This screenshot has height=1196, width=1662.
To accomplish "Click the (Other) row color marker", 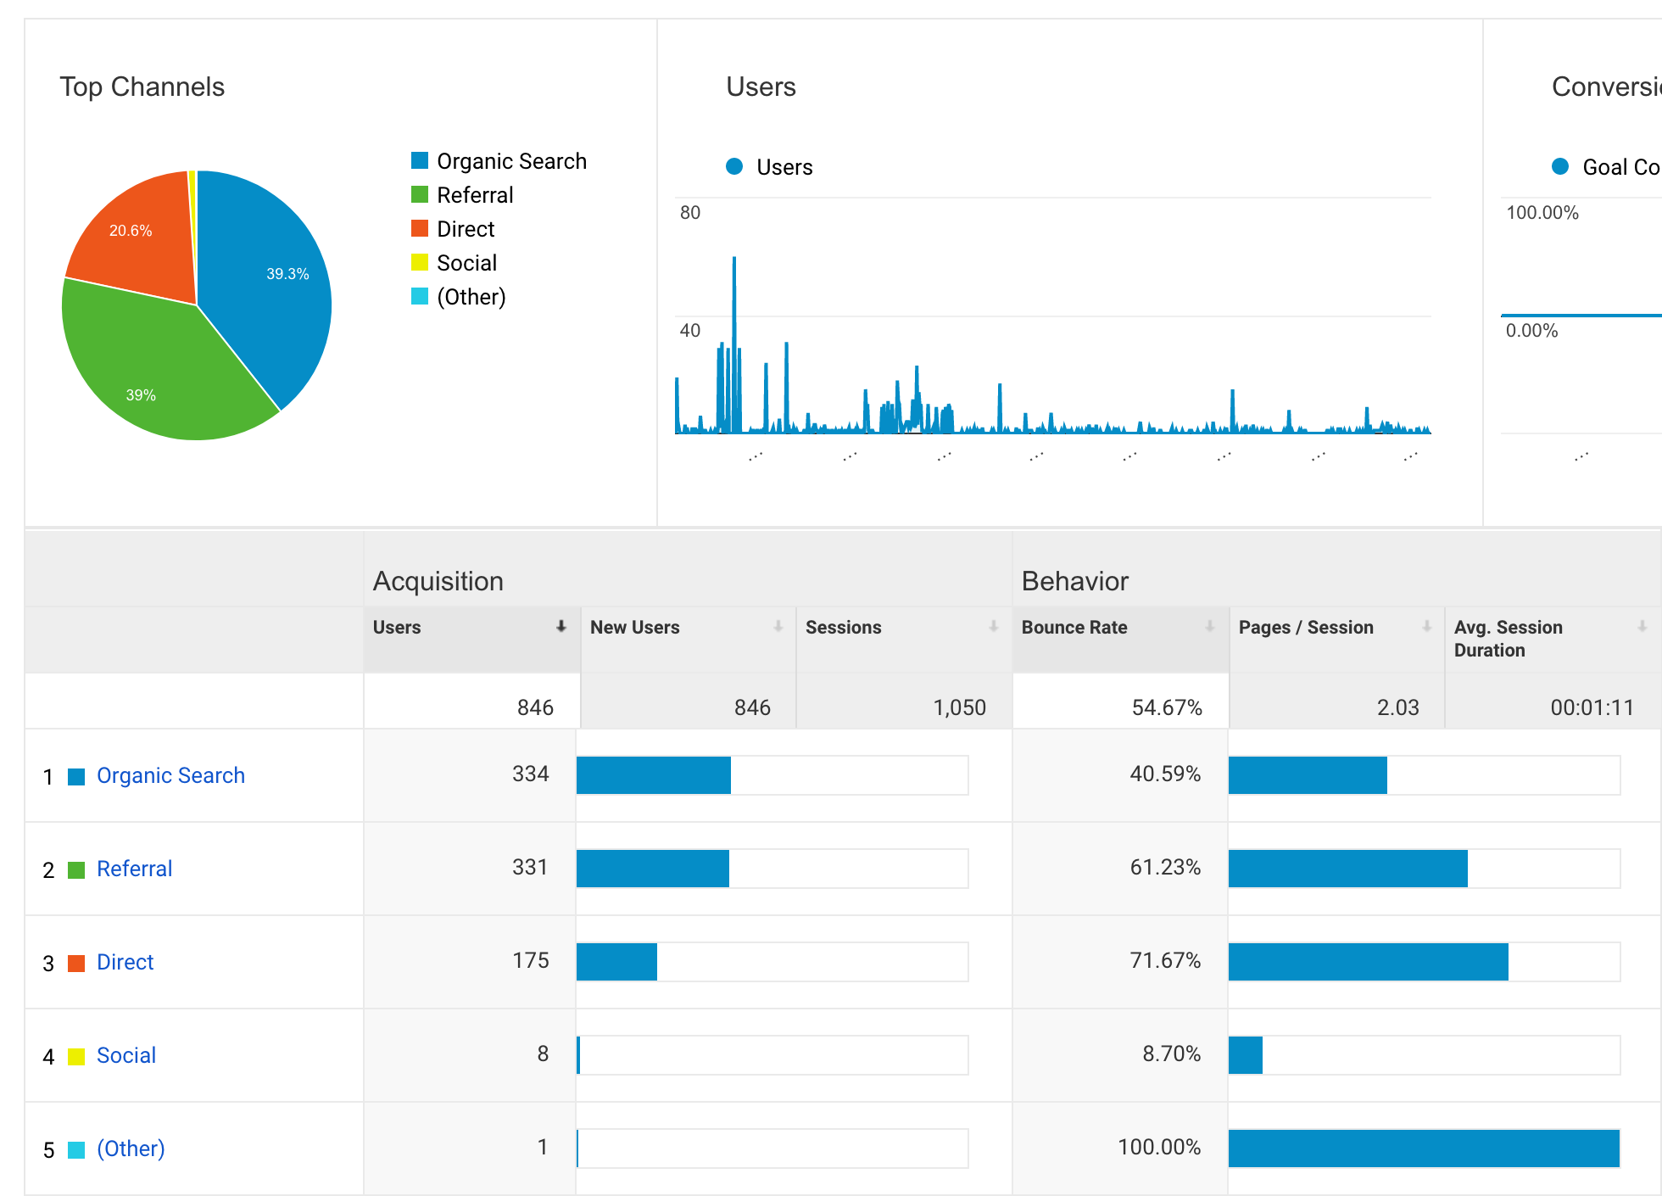I will coord(76,1150).
